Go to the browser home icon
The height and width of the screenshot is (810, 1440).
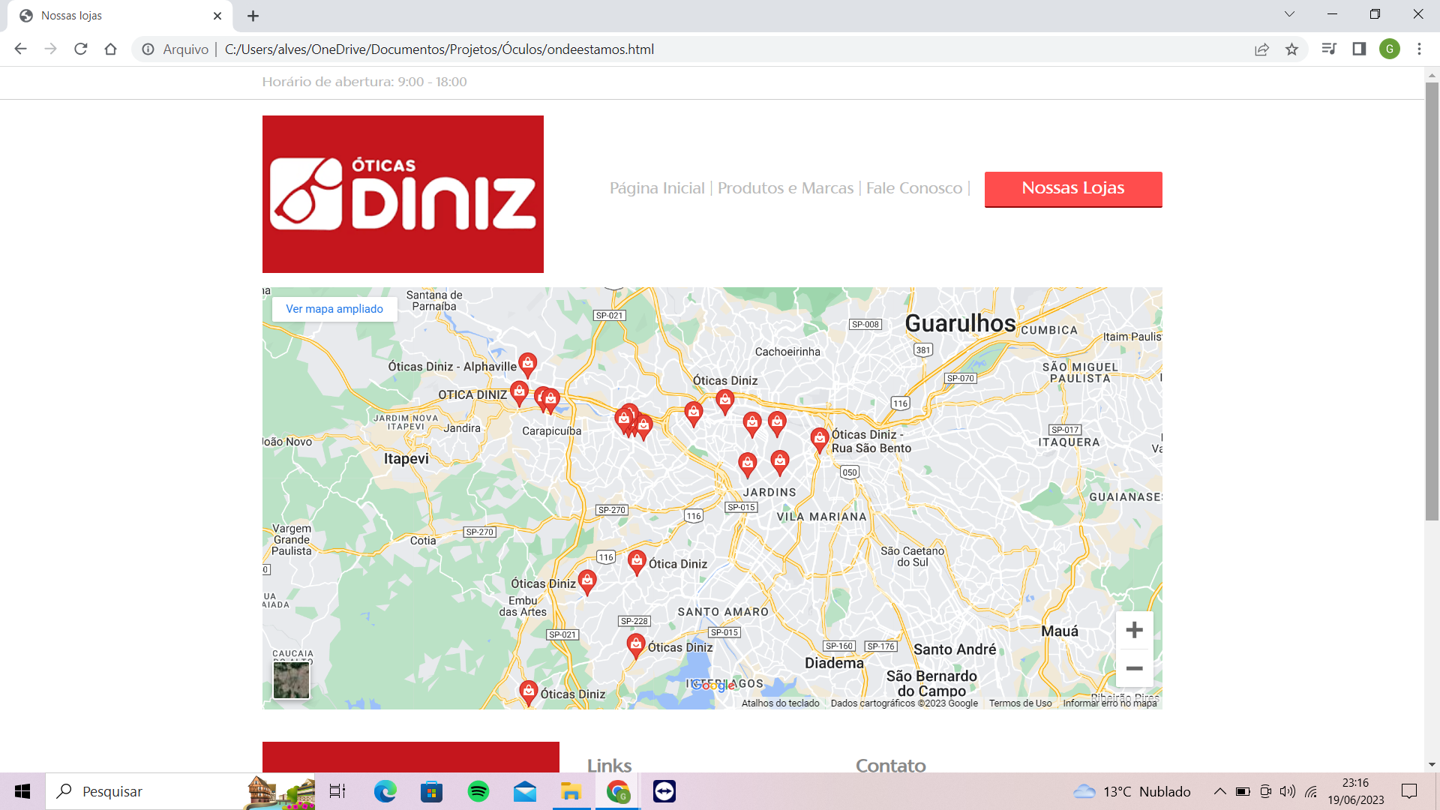[111, 49]
